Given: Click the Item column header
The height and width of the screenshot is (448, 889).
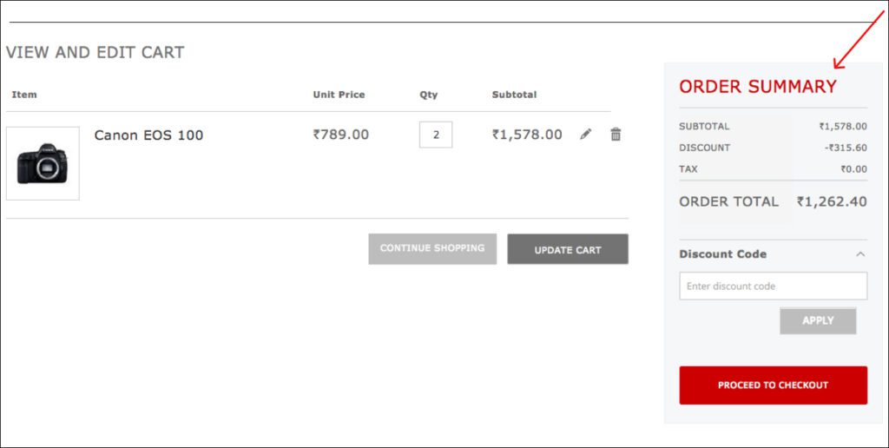Looking at the screenshot, I should [x=24, y=95].
